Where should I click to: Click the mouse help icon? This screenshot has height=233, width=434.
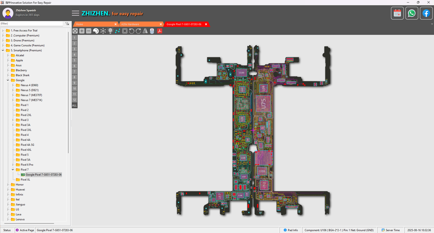[152, 31]
